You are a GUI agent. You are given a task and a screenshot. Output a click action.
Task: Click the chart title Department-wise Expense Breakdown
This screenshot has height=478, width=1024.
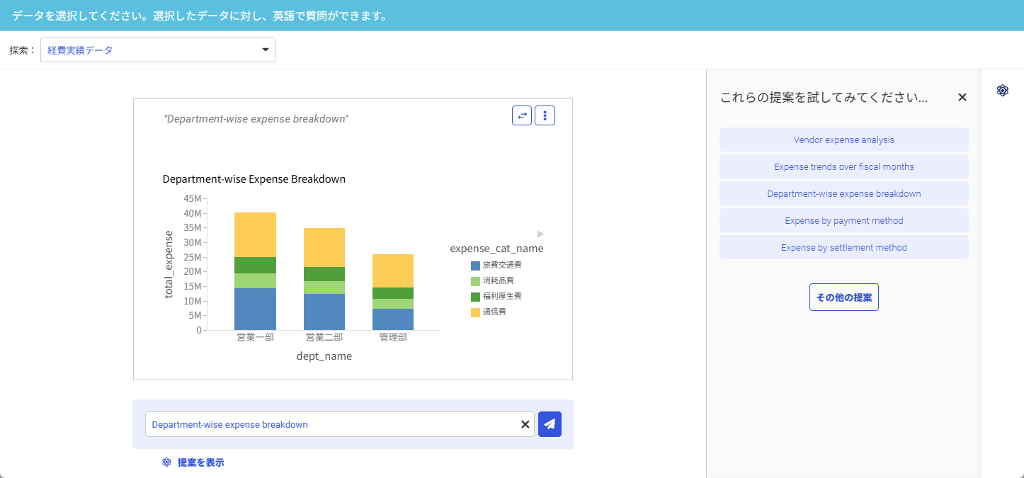254,179
